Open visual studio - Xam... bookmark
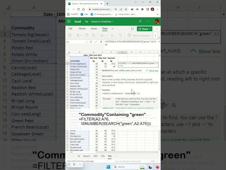 tap(125, 14)
